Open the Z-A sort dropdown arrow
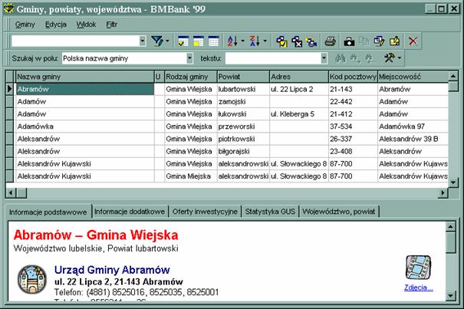464x309 pixels. point(265,41)
